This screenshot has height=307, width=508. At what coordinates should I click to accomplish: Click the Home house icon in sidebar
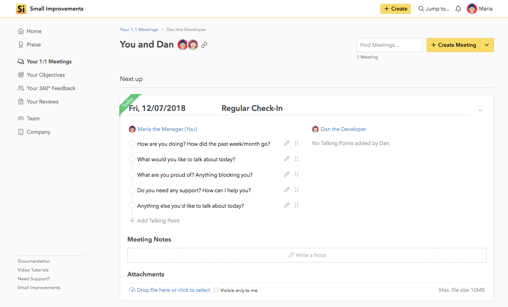[21, 31]
